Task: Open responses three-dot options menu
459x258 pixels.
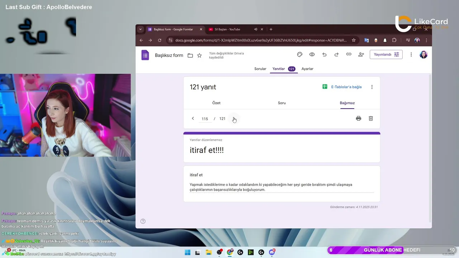Action: pos(372,87)
